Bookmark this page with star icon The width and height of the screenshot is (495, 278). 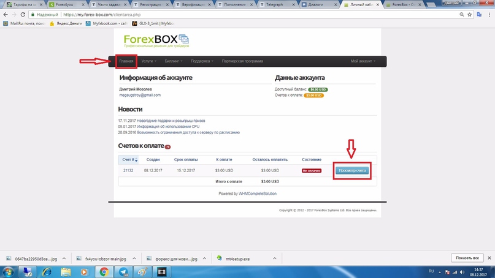(469, 15)
